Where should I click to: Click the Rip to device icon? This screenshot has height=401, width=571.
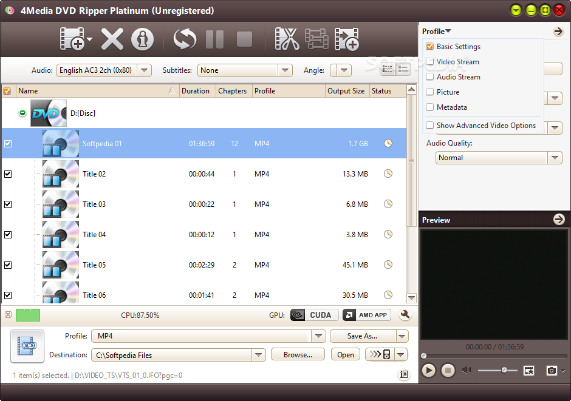coord(380,354)
